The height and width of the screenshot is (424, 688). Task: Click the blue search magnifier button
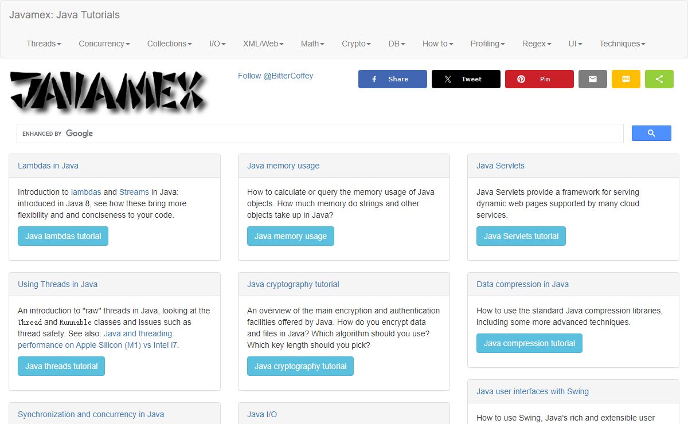click(x=651, y=134)
